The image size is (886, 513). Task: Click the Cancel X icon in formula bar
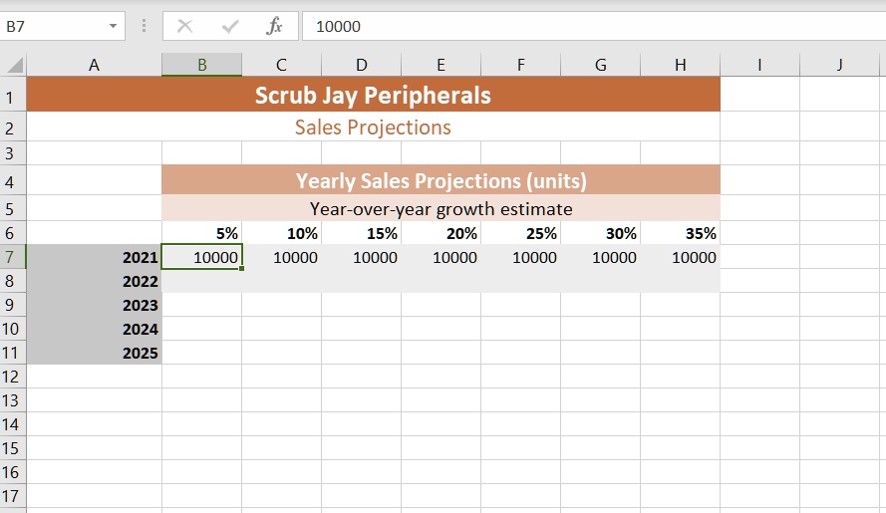pyautogui.click(x=184, y=26)
